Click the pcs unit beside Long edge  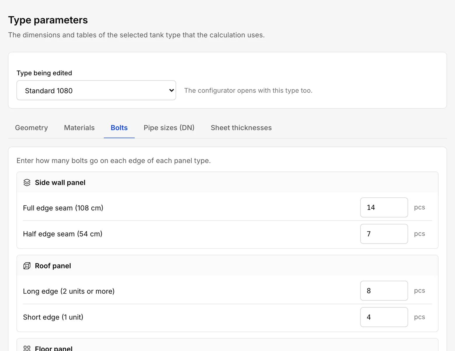419,291
